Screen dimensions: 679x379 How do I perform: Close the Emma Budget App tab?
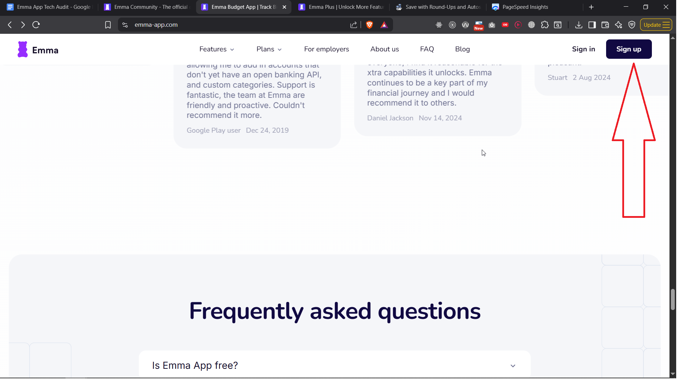(284, 7)
